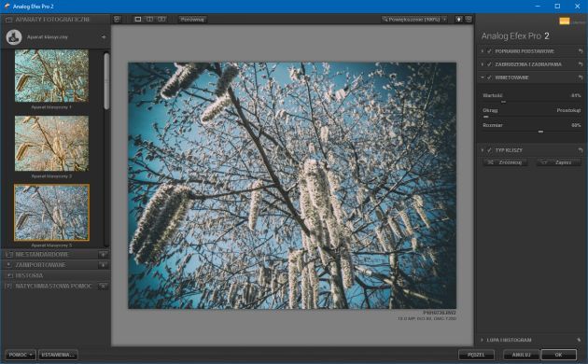Select the Aparat klasyczny 1 preset thumbnail
Viewport: 588px width, 364px height.
click(x=51, y=76)
